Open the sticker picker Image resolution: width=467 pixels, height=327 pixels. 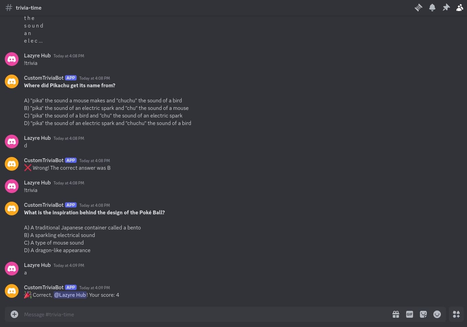click(423, 314)
